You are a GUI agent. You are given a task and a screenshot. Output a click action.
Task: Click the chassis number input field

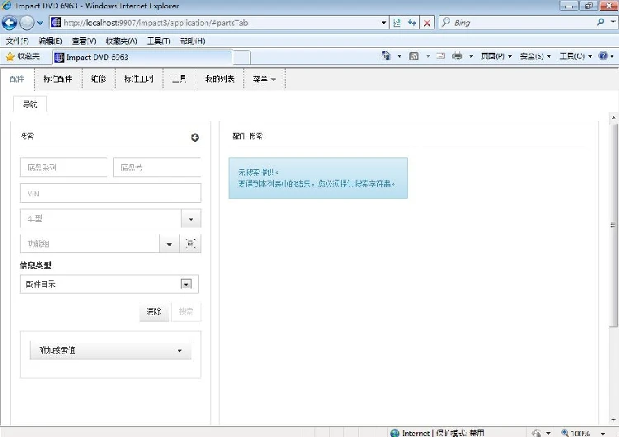click(157, 167)
